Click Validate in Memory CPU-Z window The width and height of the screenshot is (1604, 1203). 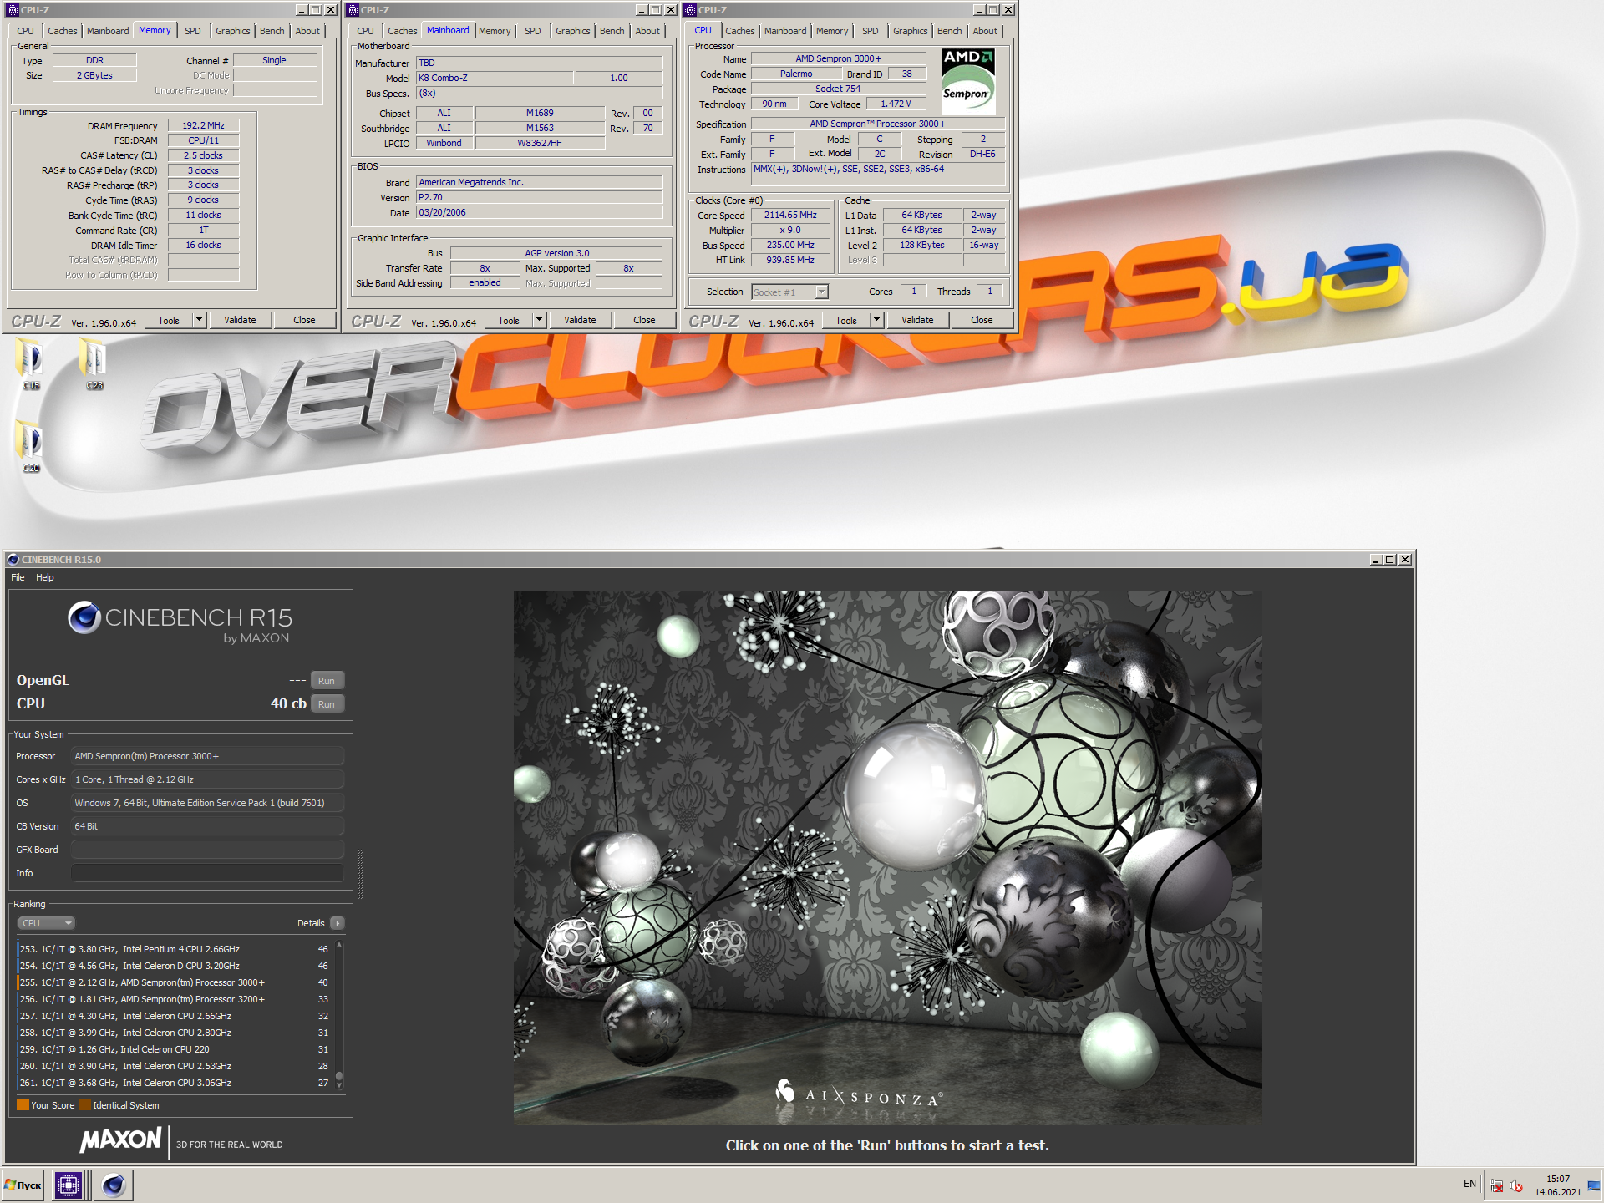pyautogui.click(x=240, y=320)
